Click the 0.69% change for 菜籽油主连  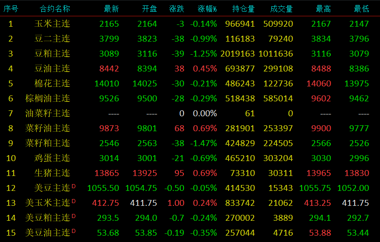[x=205, y=128]
